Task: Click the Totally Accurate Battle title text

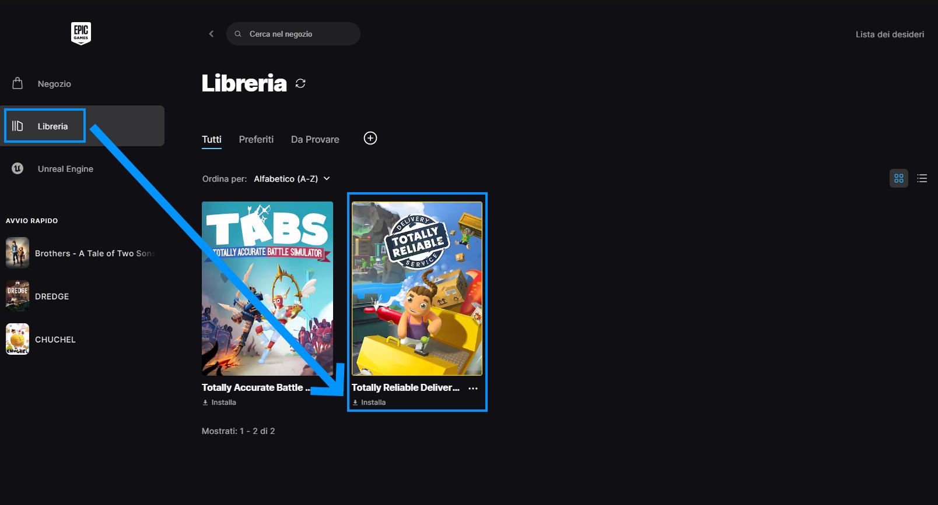Action: coord(256,387)
